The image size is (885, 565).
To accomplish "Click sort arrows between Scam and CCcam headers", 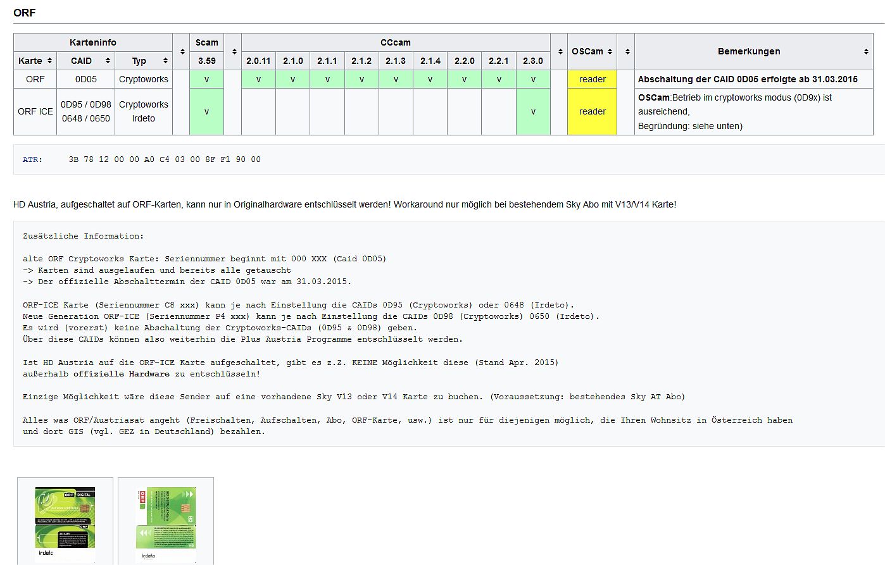I will 234,51.
